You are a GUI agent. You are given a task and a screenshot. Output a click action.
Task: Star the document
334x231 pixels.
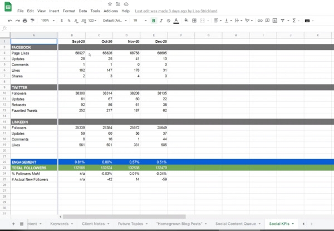click(110, 4)
